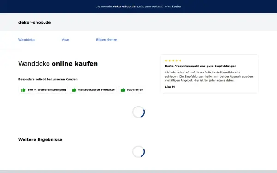Image resolution: width=277 pixels, height=173 pixels.
Task: Open the dekor-shop.de site logo
Action: tap(35, 23)
